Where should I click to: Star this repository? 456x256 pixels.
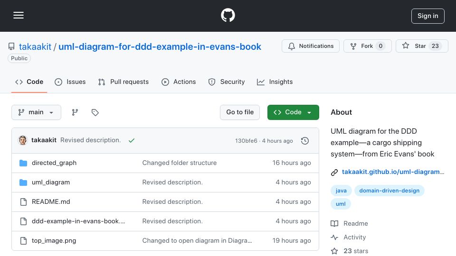click(422, 46)
